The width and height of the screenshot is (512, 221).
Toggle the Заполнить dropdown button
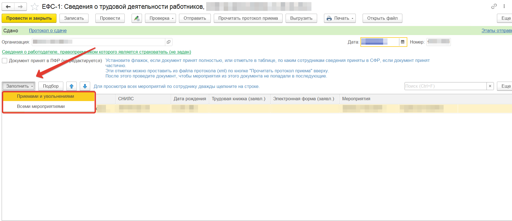click(19, 86)
